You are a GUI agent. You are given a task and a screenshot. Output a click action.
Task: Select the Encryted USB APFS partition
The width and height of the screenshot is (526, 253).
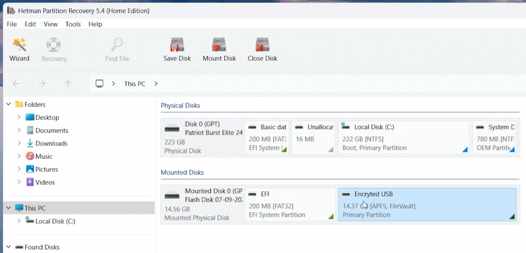[427, 204]
